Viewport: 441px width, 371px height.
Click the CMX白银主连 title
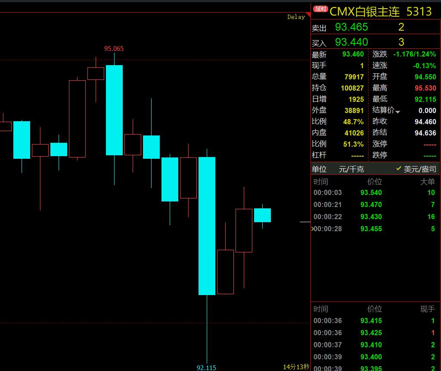pyautogui.click(x=365, y=12)
